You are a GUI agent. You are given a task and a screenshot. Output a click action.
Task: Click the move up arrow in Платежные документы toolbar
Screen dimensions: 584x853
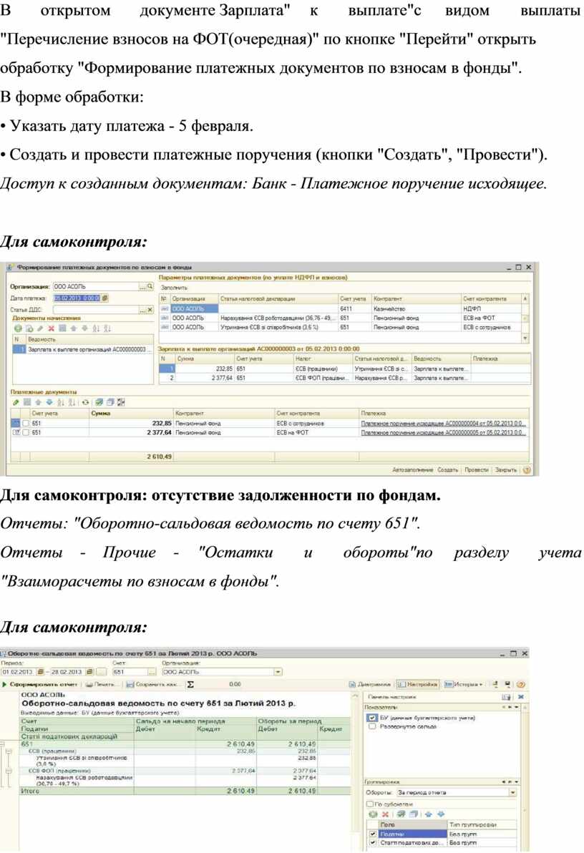38,402
